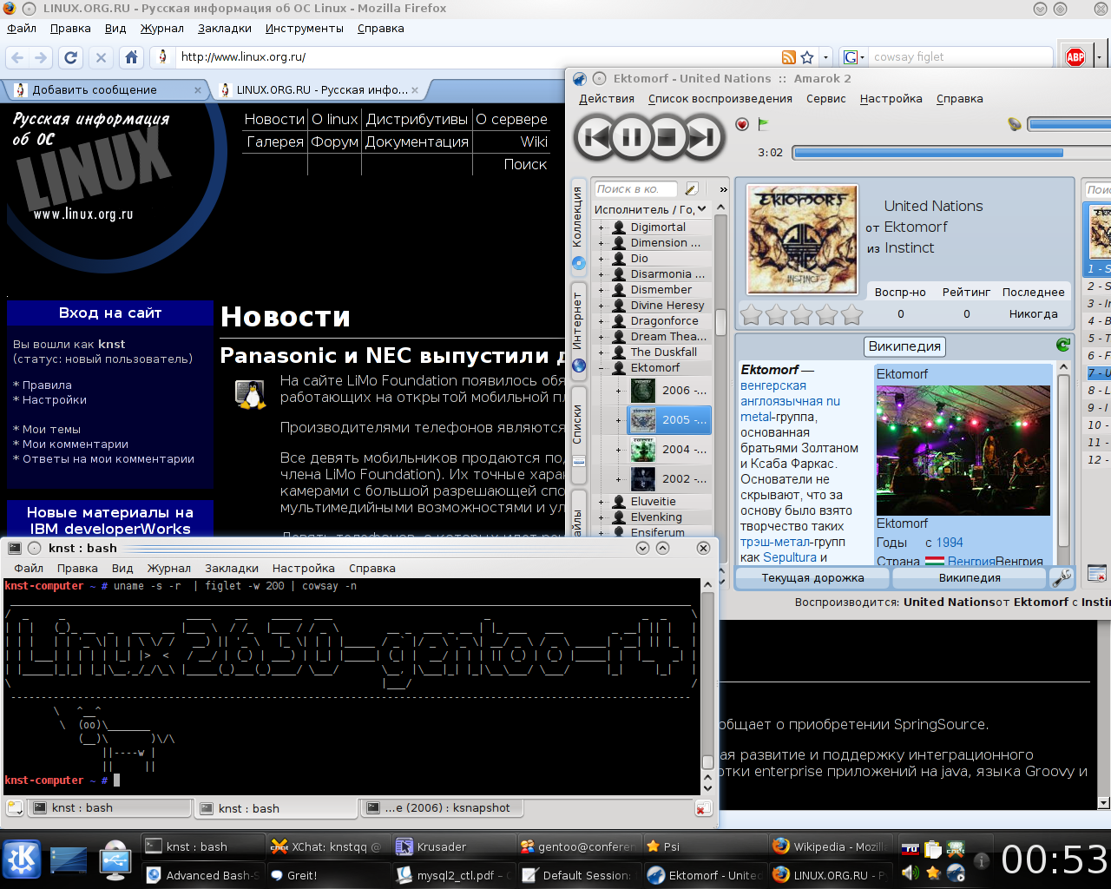Click the green flag bookmark icon in Amarok
This screenshot has height=889, width=1111.
click(x=764, y=124)
